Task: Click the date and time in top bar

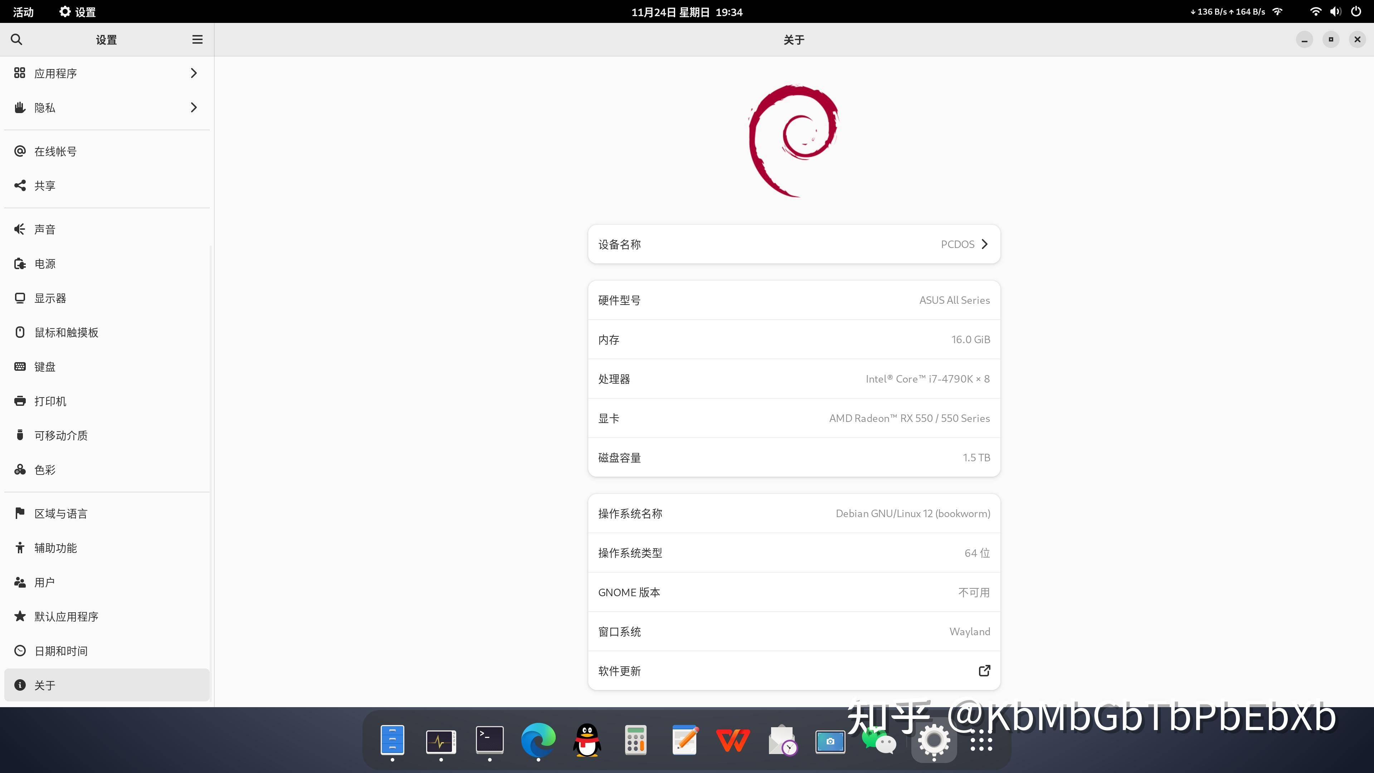Action: tap(687, 12)
